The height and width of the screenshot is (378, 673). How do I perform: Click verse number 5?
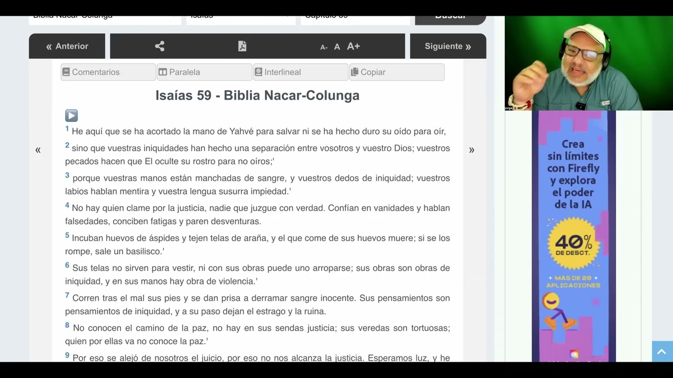(x=67, y=235)
